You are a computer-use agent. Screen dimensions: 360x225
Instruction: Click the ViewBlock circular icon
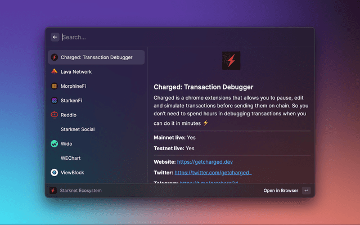click(54, 173)
